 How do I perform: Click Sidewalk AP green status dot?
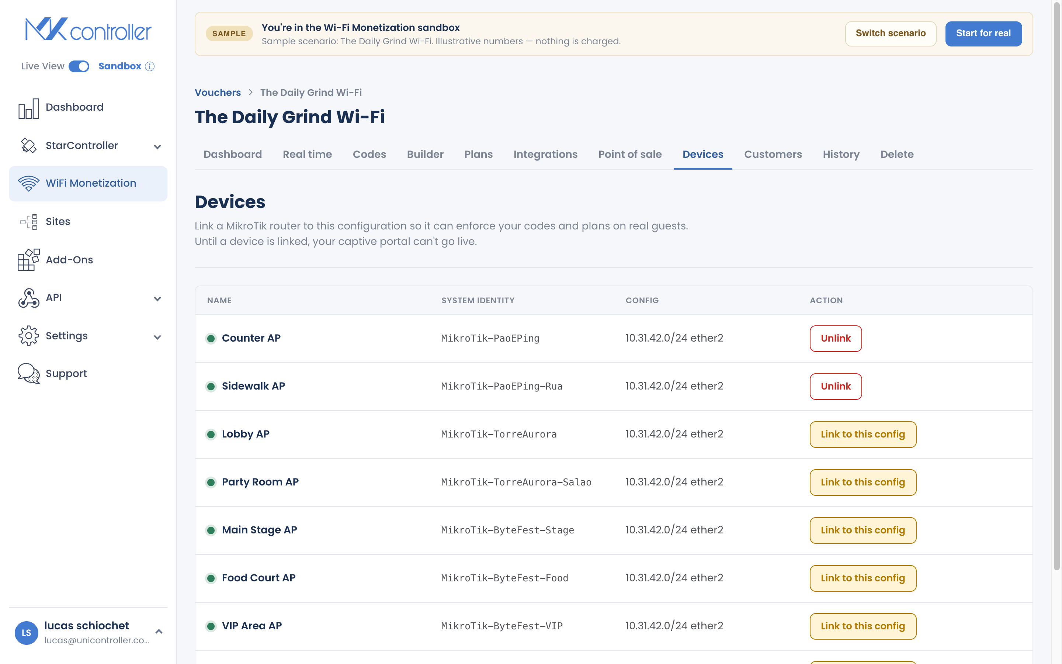tap(211, 387)
